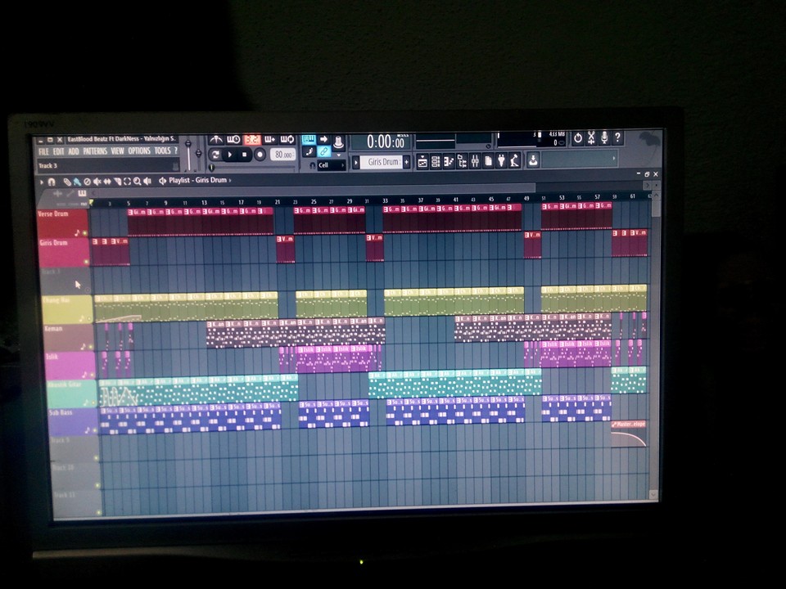
Task: Select the Zoom tool in playlist toolbar
Action: click(137, 182)
